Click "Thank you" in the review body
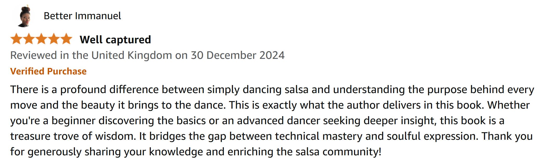 507,136
